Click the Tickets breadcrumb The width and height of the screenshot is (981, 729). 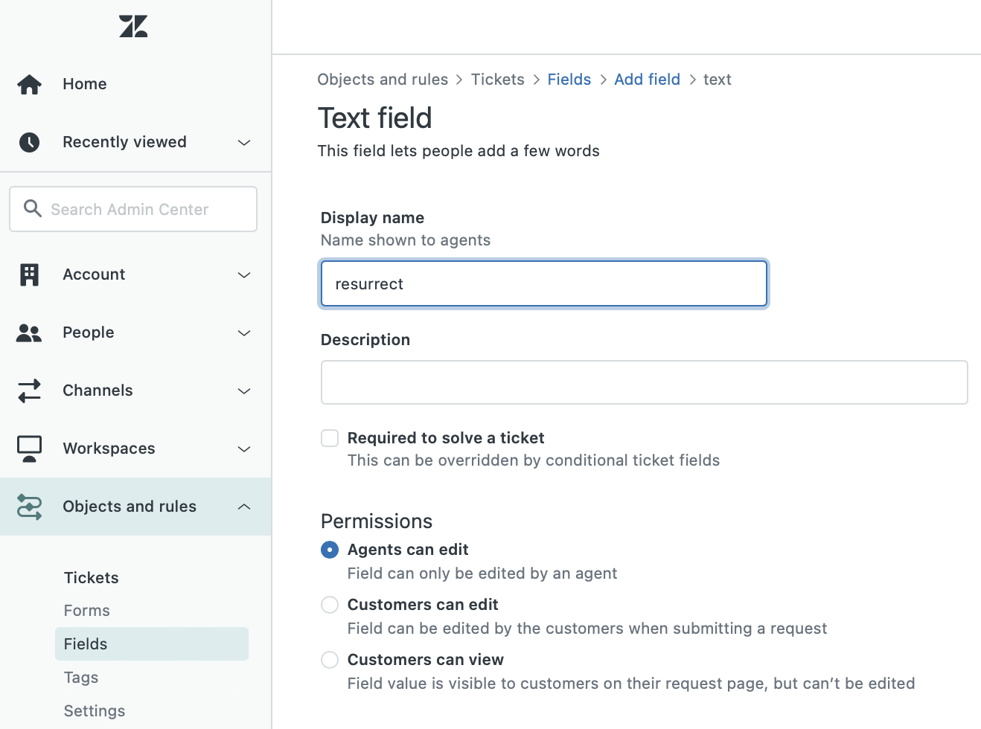click(498, 80)
